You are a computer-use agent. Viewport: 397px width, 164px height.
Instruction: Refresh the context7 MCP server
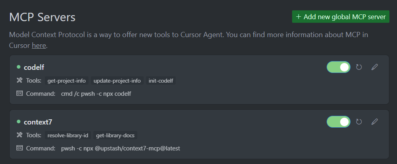359,122
